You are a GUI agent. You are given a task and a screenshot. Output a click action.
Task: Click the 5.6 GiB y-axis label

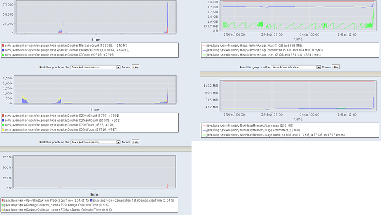pyautogui.click(x=212, y=2)
